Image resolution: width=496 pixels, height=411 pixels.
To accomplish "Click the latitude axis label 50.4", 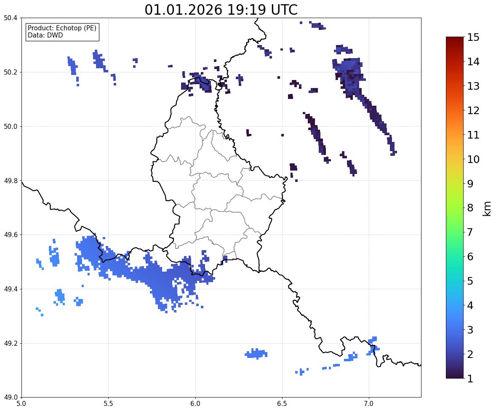I will [11, 18].
